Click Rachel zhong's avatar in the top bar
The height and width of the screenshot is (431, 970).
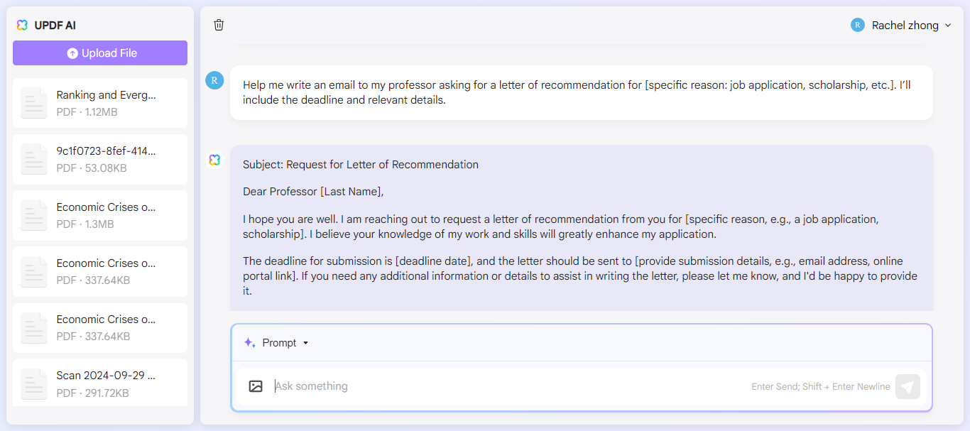coord(857,24)
